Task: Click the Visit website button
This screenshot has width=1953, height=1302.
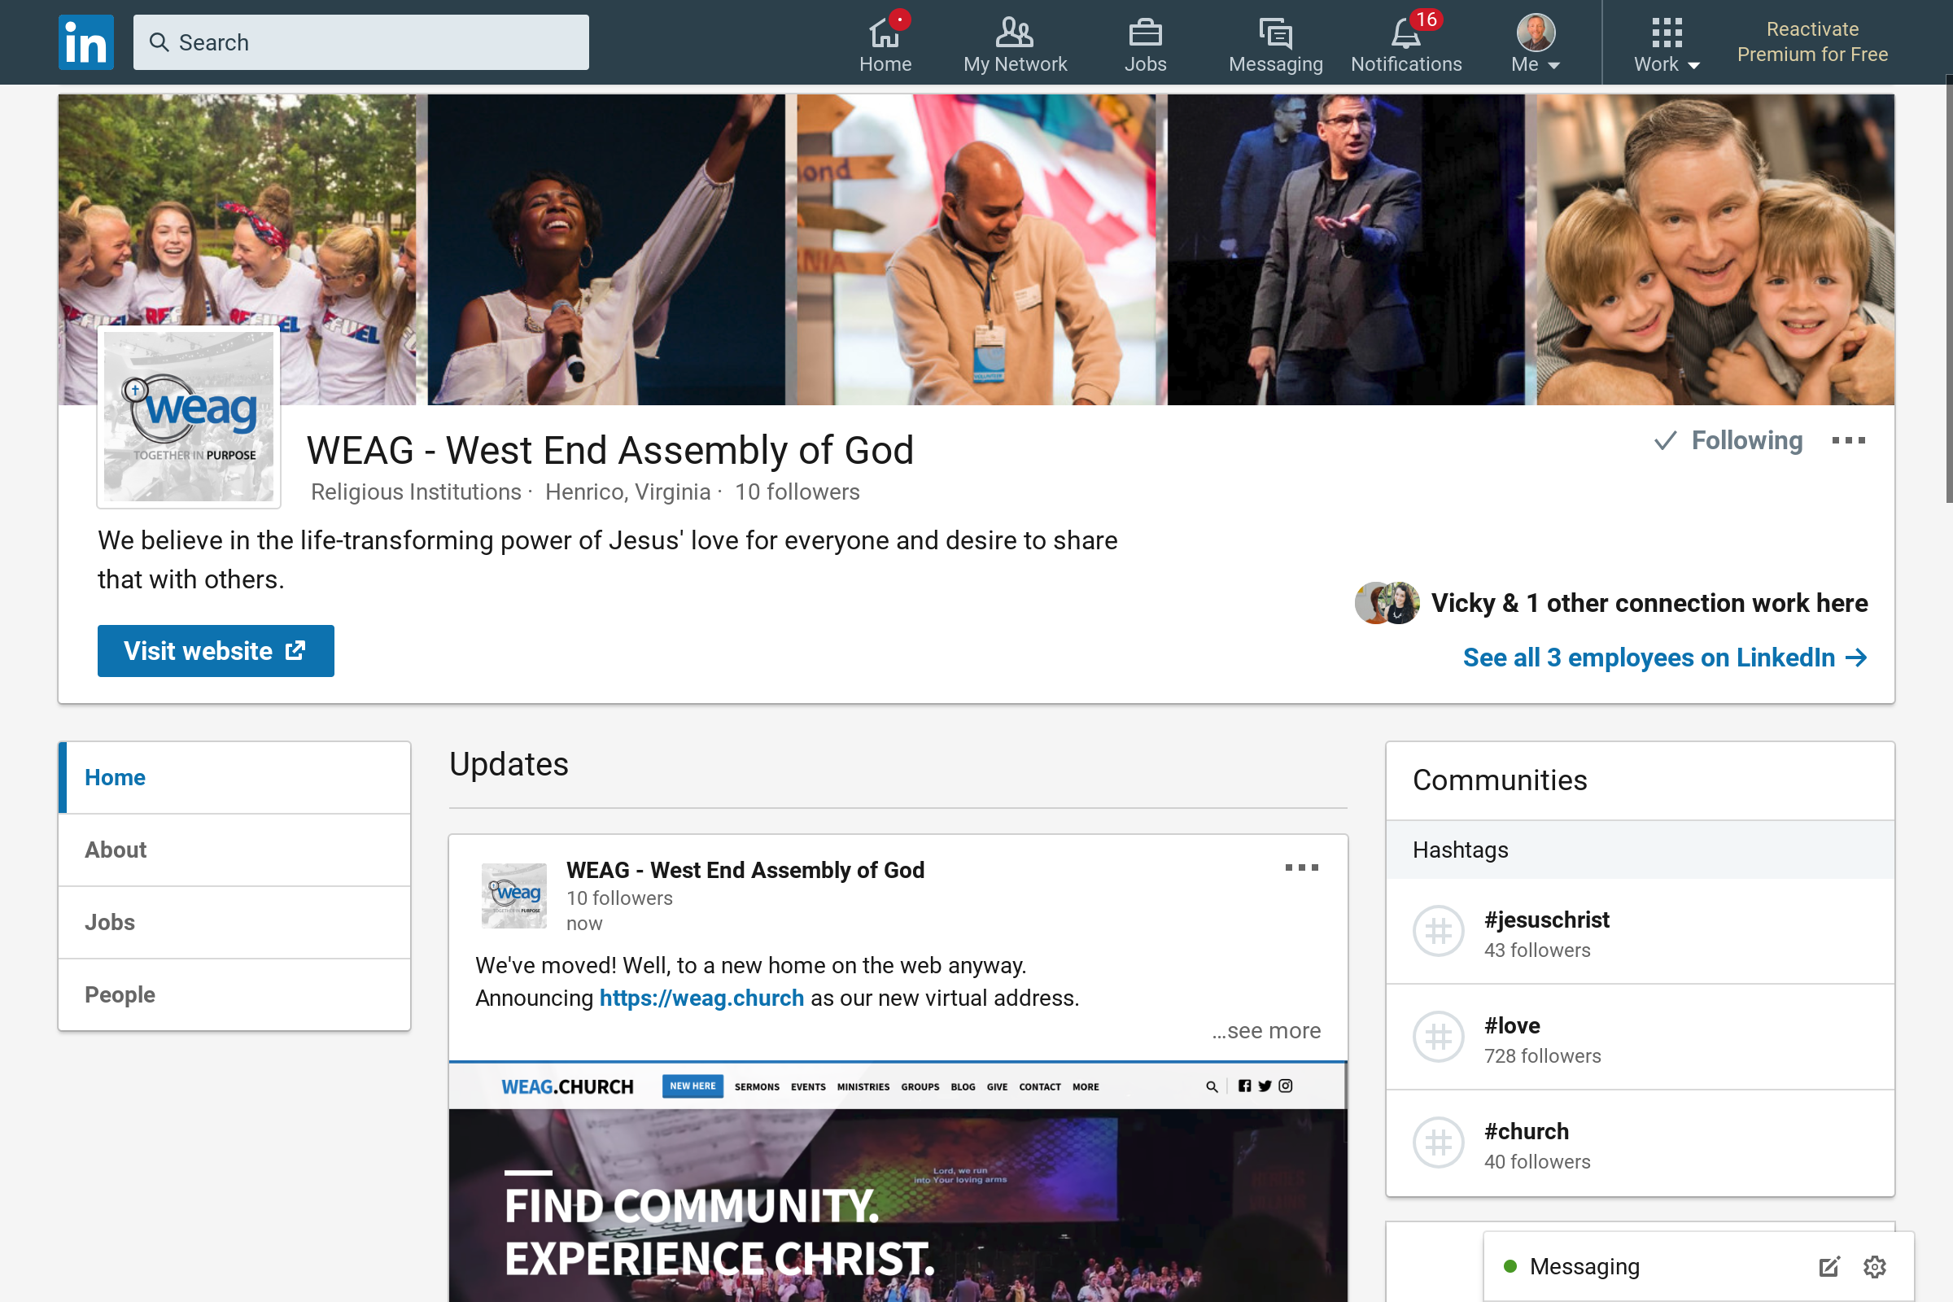Action: [x=216, y=651]
